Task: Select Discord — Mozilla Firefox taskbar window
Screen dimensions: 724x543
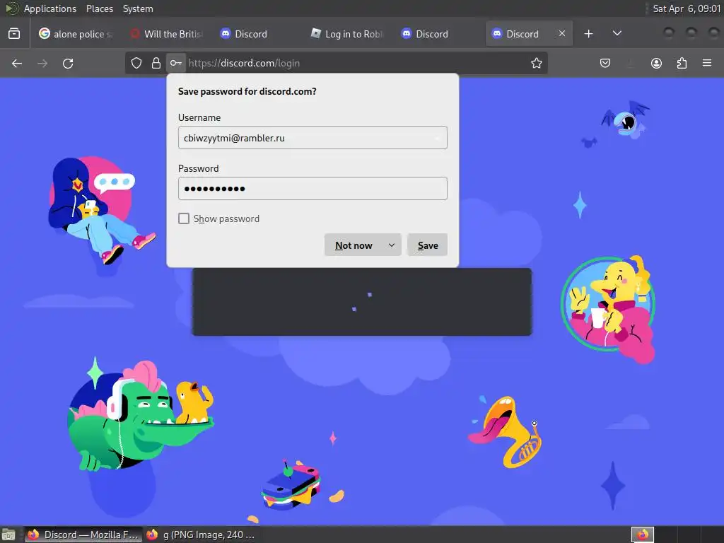Action: pos(83,535)
